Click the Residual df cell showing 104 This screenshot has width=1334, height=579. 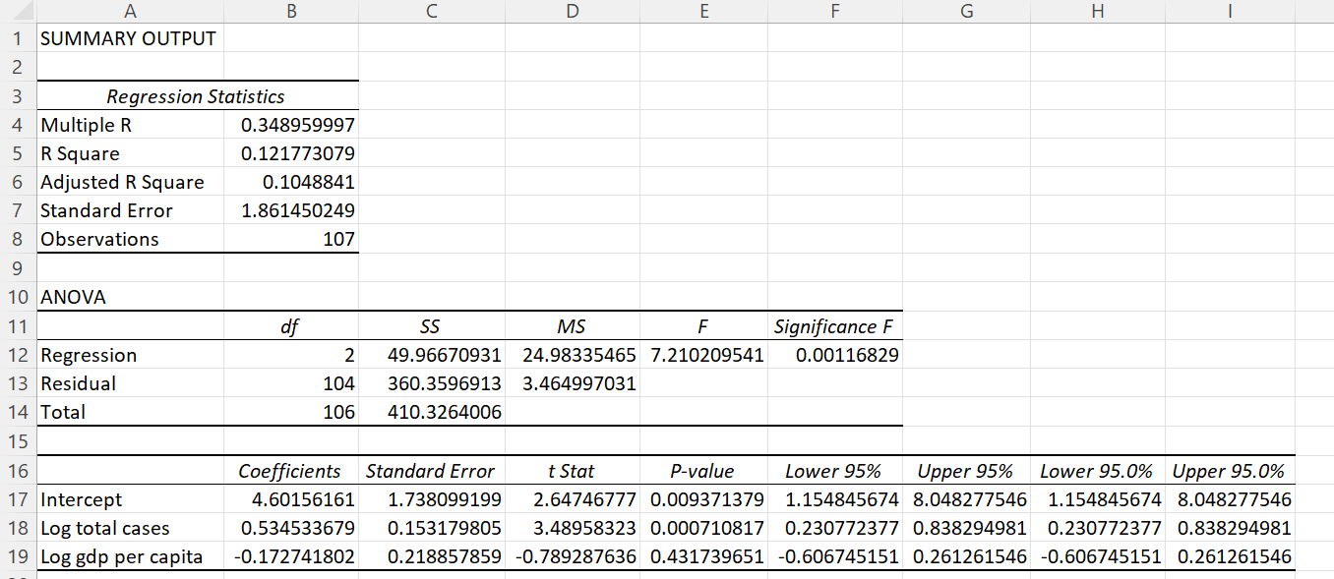(291, 383)
